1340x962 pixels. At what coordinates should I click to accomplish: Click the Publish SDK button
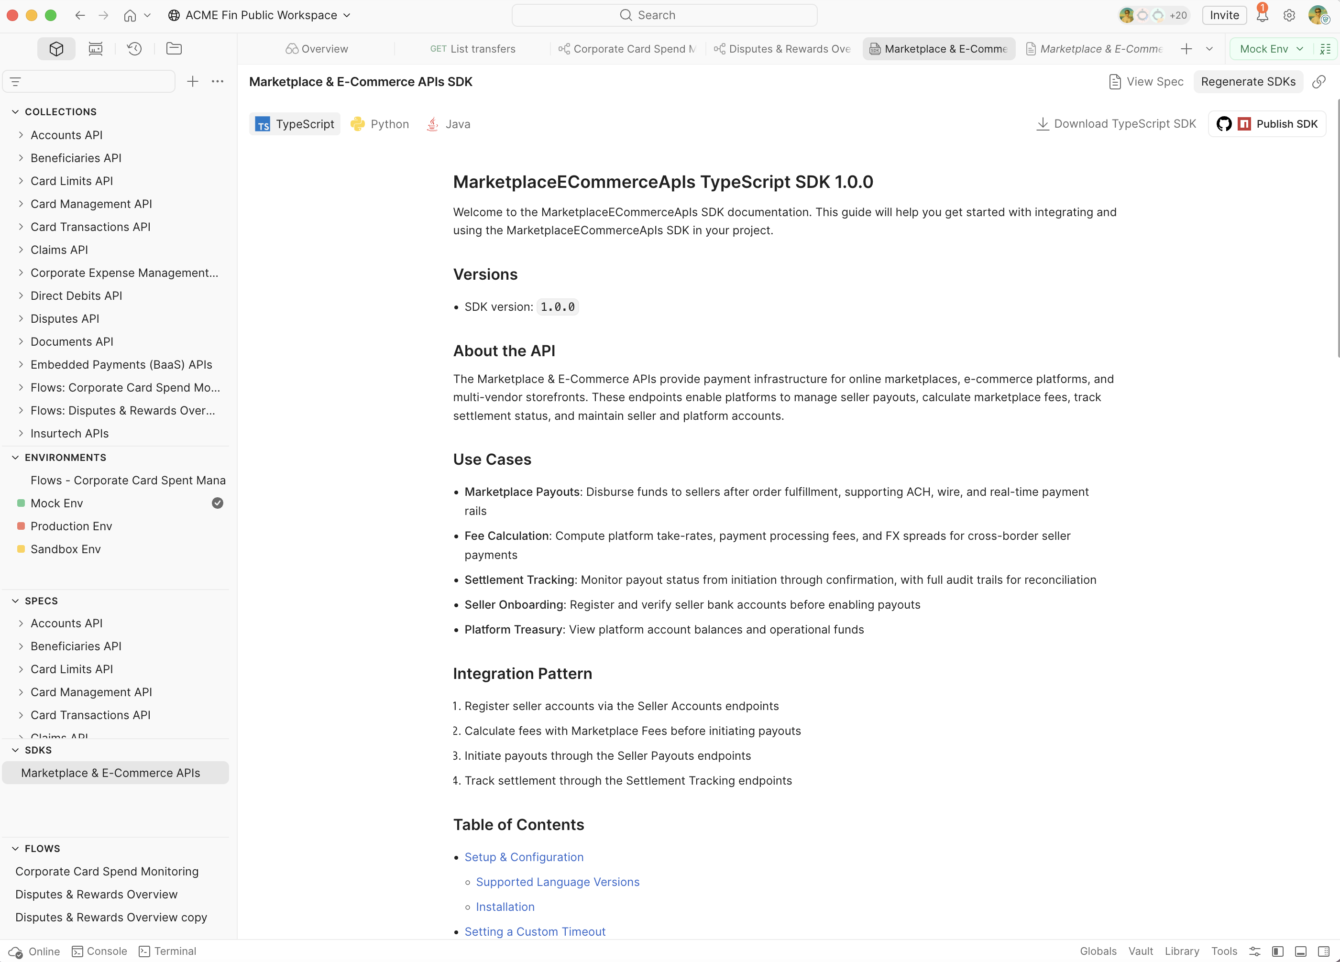tap(1267, 124)
